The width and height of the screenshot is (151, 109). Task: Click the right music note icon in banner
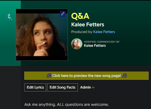point(124,76)
